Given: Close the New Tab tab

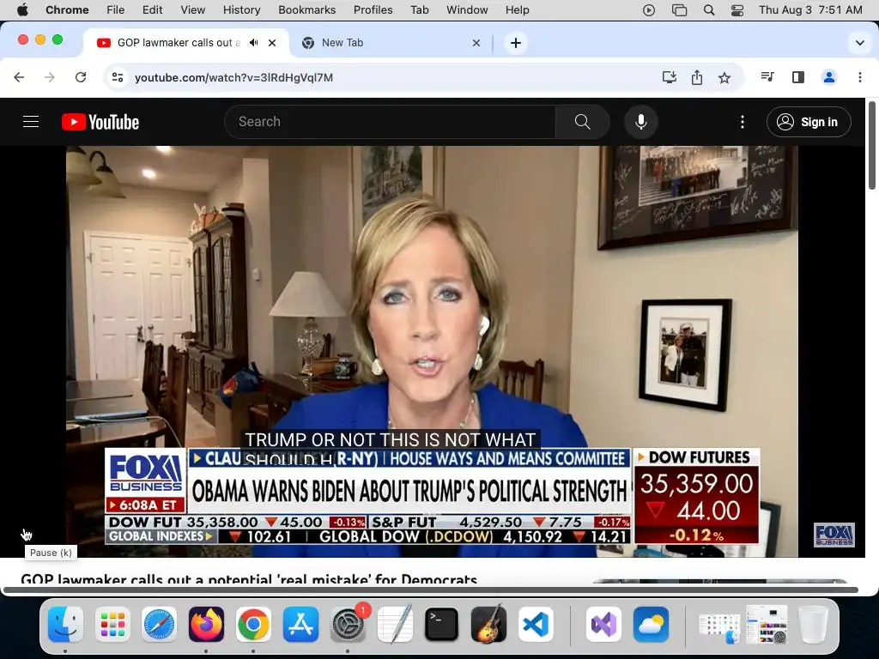Looking at the screenshot, I should click(x=476, y=43).
